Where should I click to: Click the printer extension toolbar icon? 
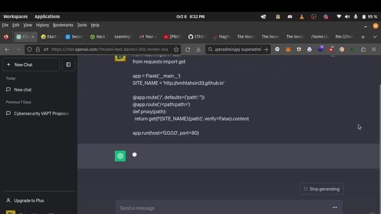(x=310, y=49)
